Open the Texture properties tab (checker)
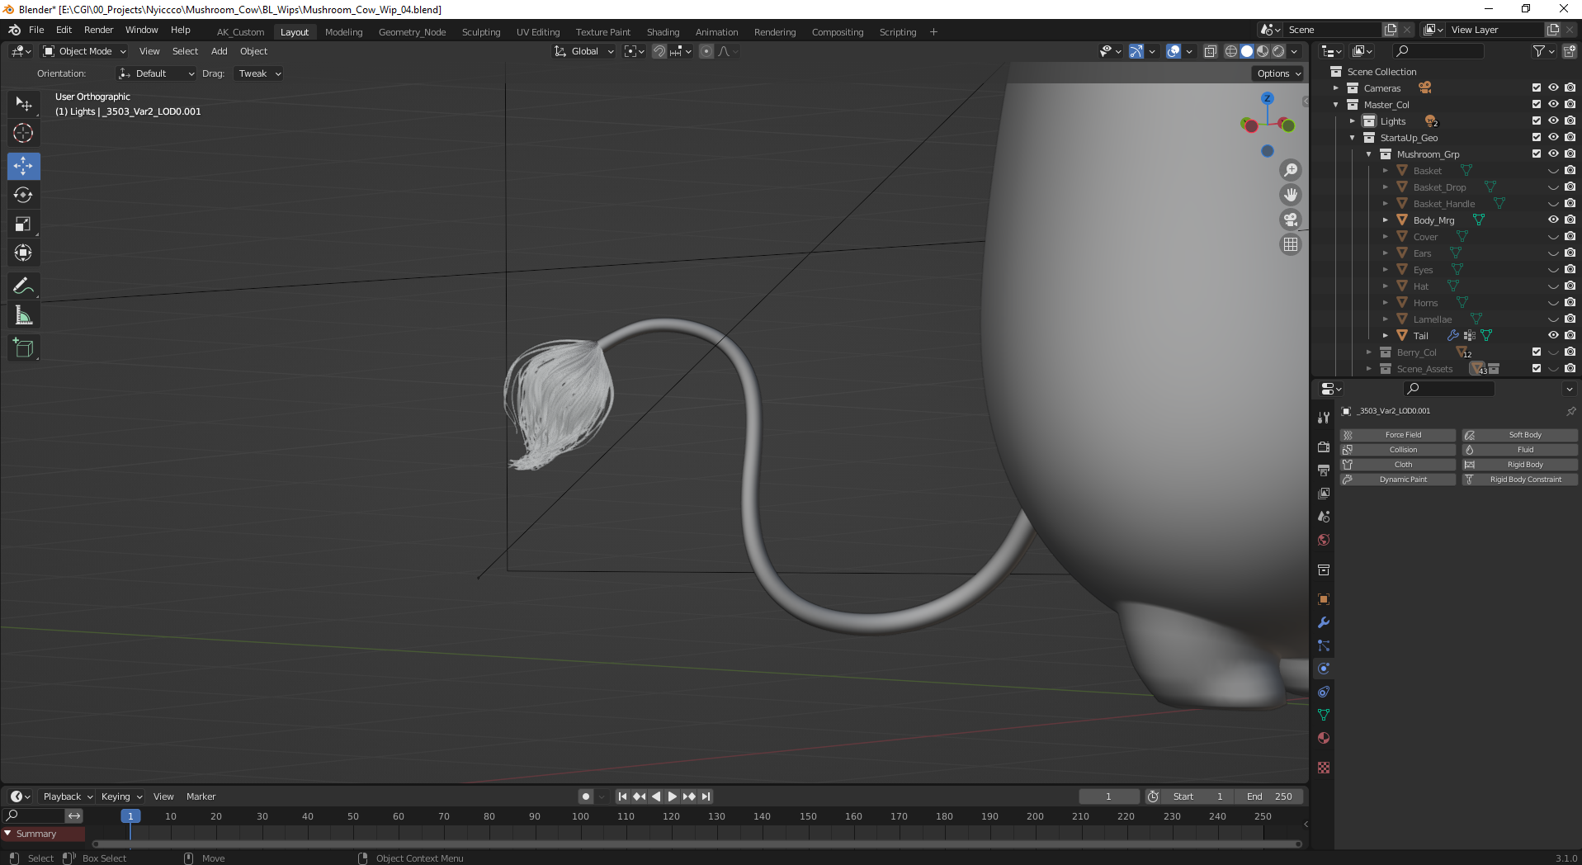The height and width of the screenshot is (865, 1582). [x=1324, y=768]
